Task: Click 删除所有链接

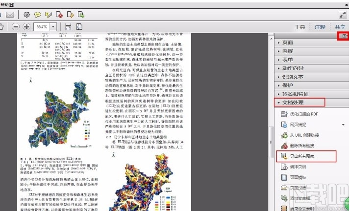Action: tap(302, 146)
